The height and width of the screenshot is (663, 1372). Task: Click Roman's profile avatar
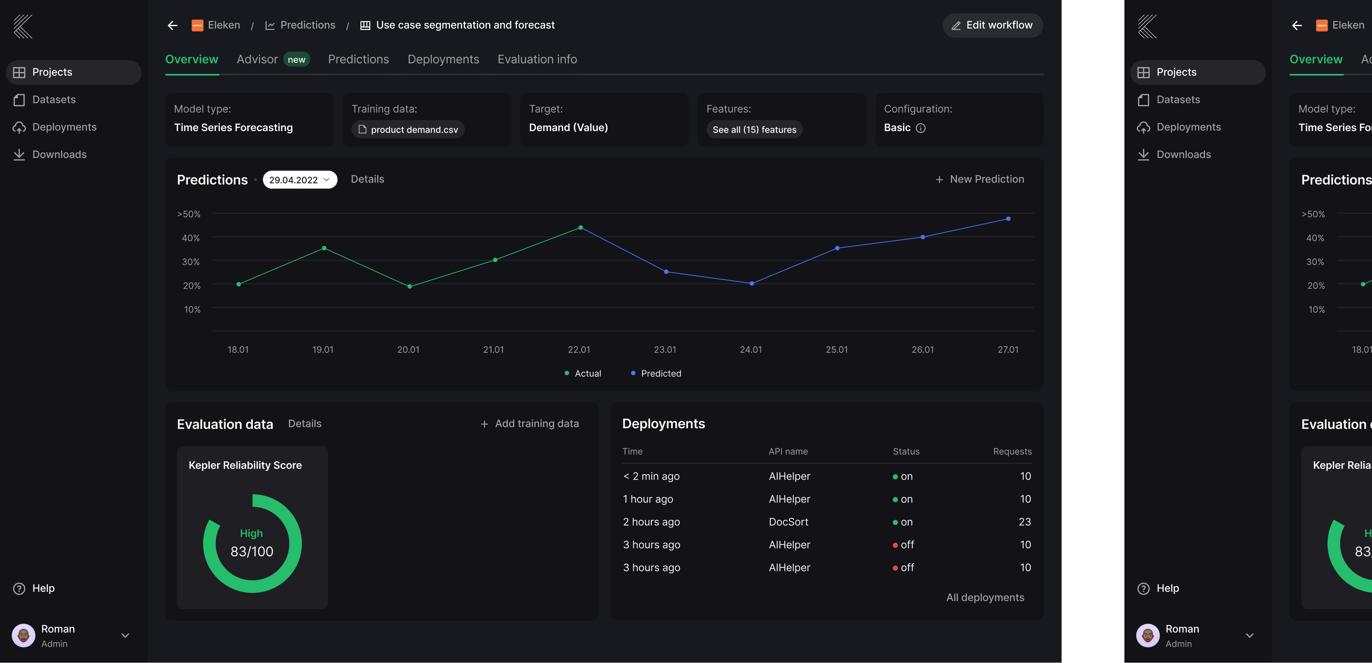pos(23,635)
